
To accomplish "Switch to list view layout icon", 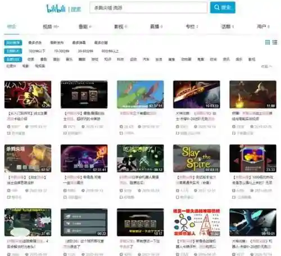I will [x=275, y=42].
